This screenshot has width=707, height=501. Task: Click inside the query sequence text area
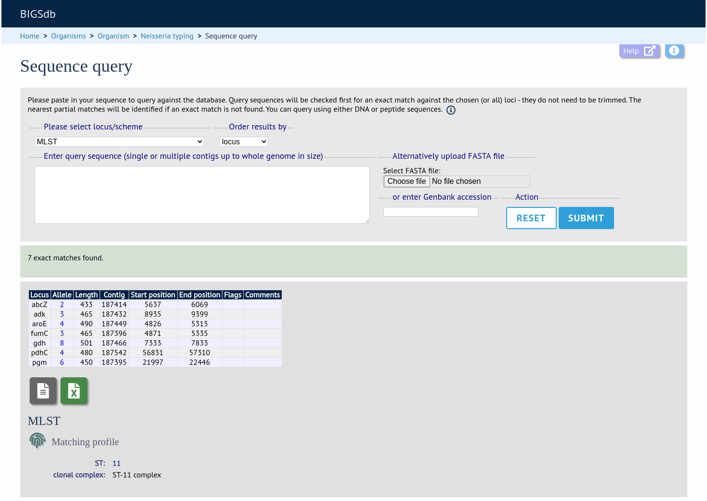click(x=202, y=195)
